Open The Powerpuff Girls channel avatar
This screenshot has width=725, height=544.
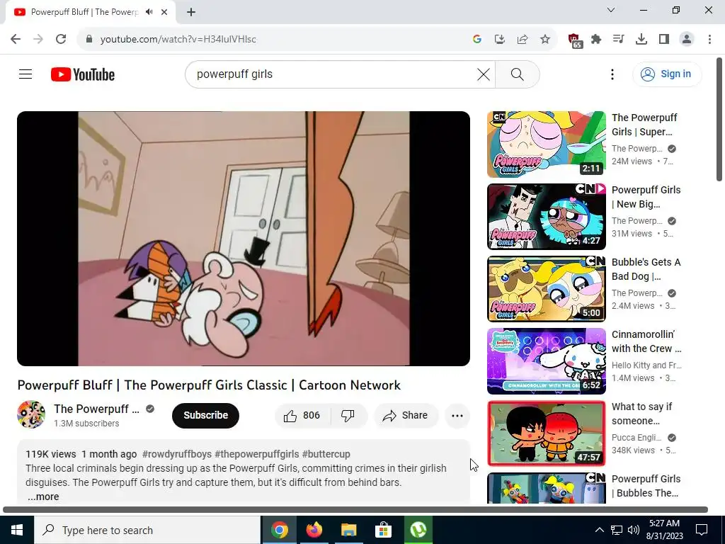click(x=31, y=414)
